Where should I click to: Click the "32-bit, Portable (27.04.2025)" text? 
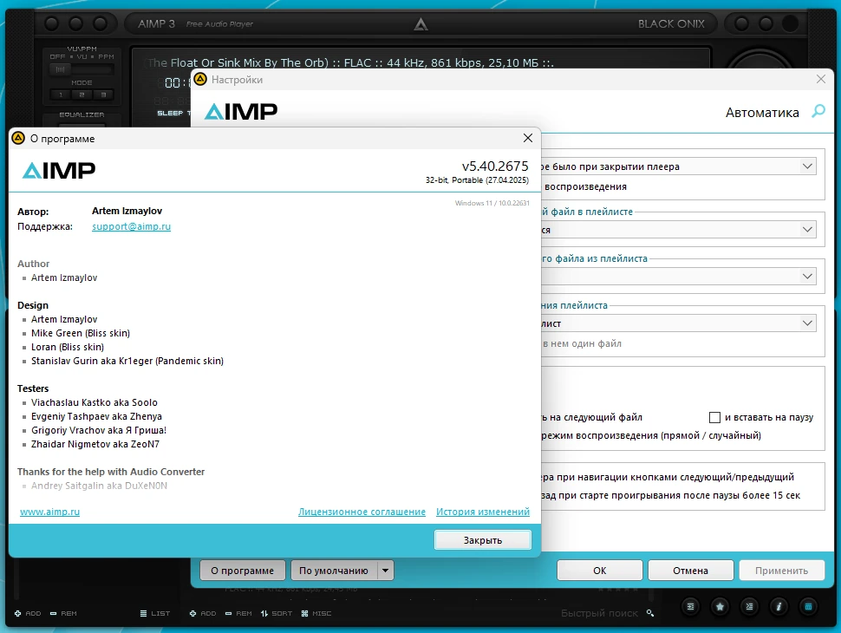coord(477,180)
